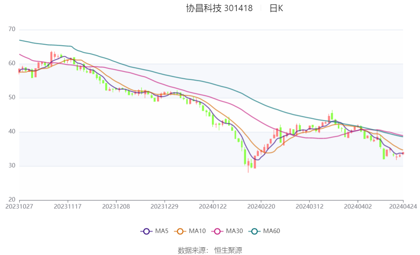Click the 20240402 x-axis date label
The height and width of the screenshot is (255, 420).
357,206
